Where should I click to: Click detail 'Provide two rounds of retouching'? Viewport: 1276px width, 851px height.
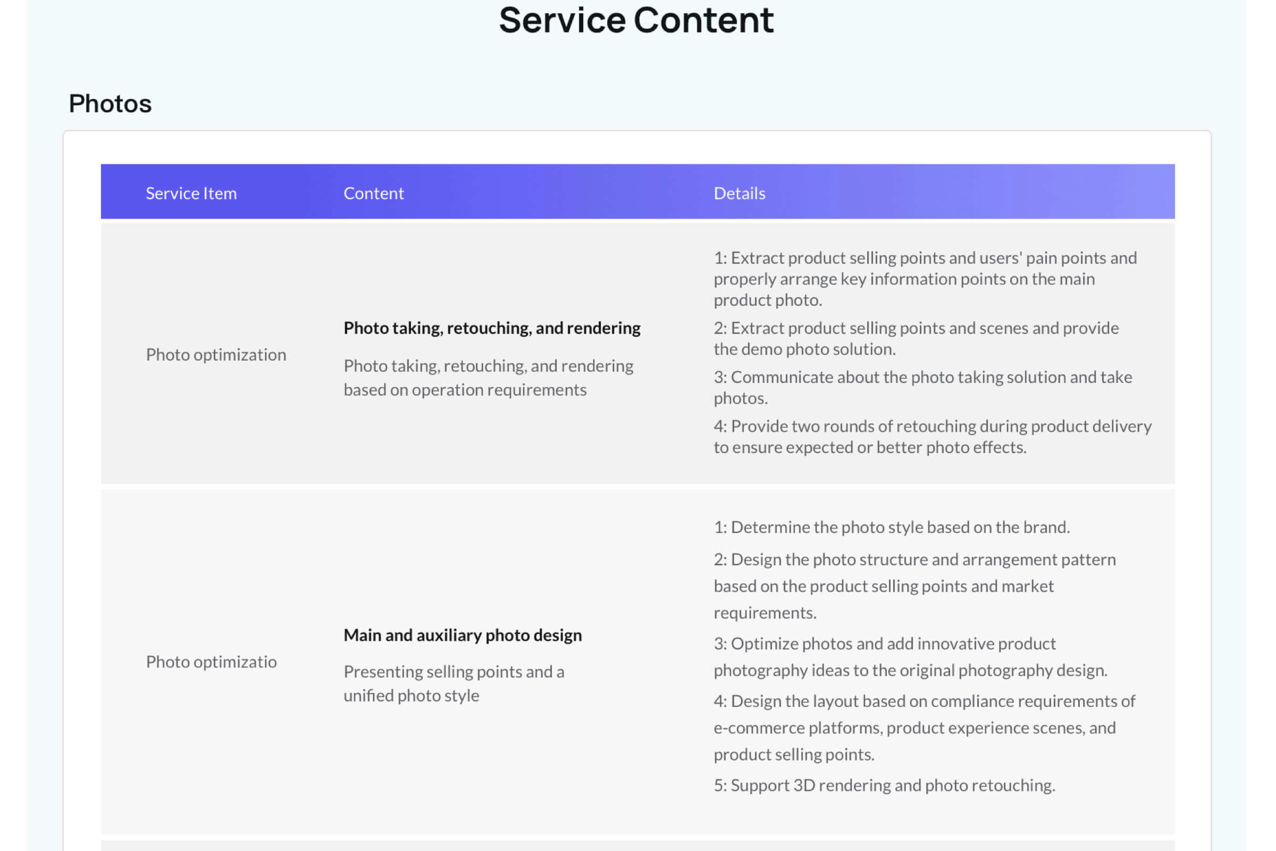click(x=932, y=436)
